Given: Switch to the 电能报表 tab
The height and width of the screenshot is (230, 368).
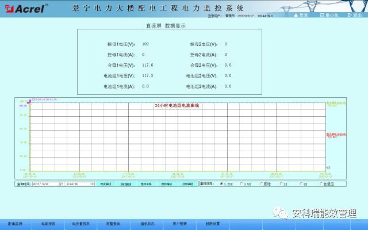Looking at the screenshot, I should coord(48,223).
